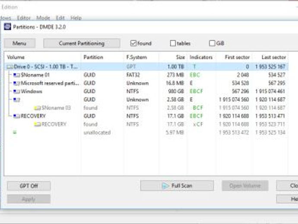Click the Microsoft reserved partition icon

coord(16,83)
